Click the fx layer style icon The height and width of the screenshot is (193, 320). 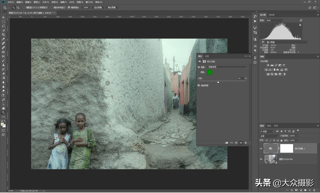click(x=292, y=190)
